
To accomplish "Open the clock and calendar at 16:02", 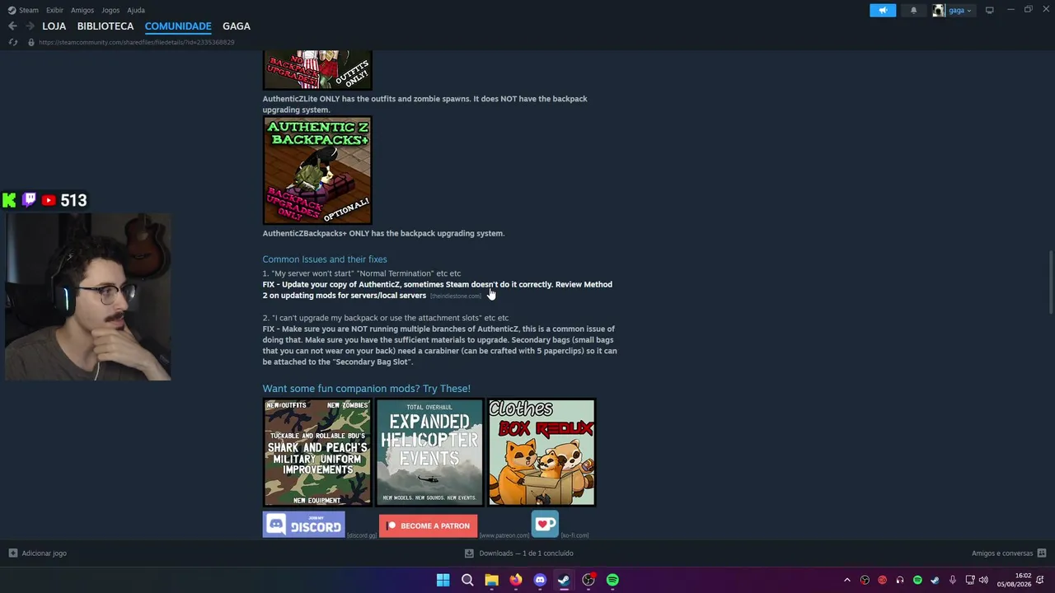I will coord(1014,580).
